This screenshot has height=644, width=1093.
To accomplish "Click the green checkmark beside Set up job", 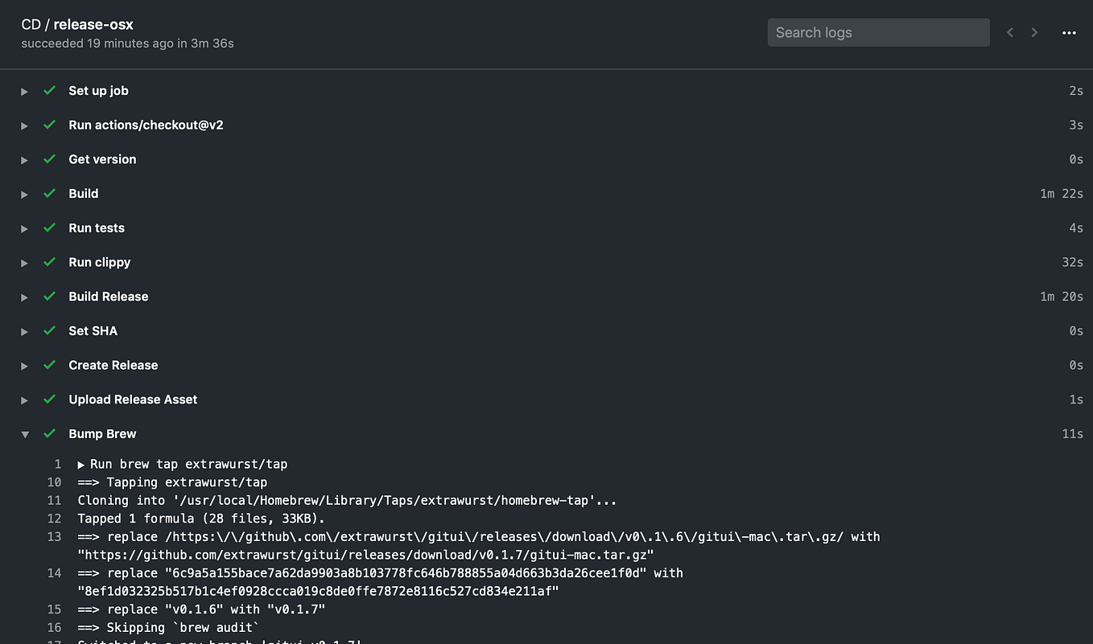I will 49,91.
